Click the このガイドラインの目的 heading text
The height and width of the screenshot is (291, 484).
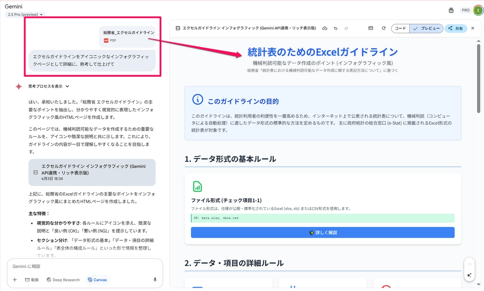point(243,101)
